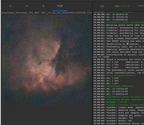Click the 'Existing plate solve (WCS' log line
144x125 pixels.
pyautogui.click(x=119, y=25)
